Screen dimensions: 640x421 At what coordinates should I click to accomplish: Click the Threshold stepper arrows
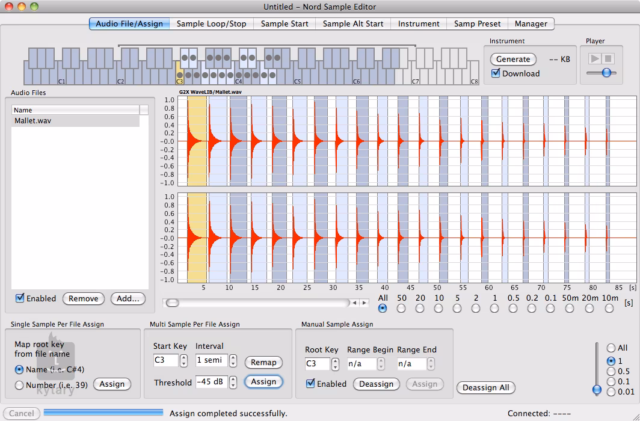(233, 382)
